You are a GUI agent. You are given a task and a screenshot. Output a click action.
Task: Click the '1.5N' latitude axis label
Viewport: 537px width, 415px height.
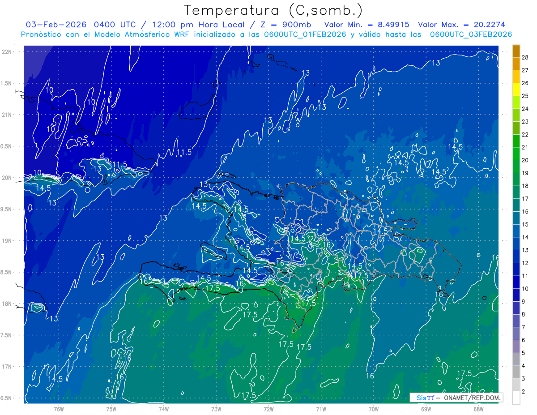pos(6,83)
